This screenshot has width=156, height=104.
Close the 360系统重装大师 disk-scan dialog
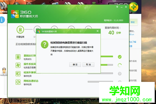coord(97,31)
